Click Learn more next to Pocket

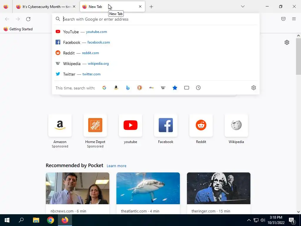pos(116,166)
